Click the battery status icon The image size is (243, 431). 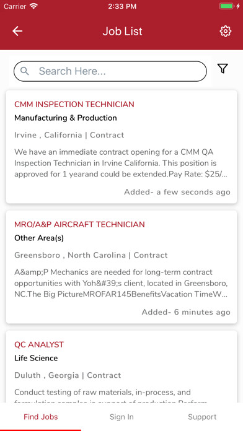227,6
